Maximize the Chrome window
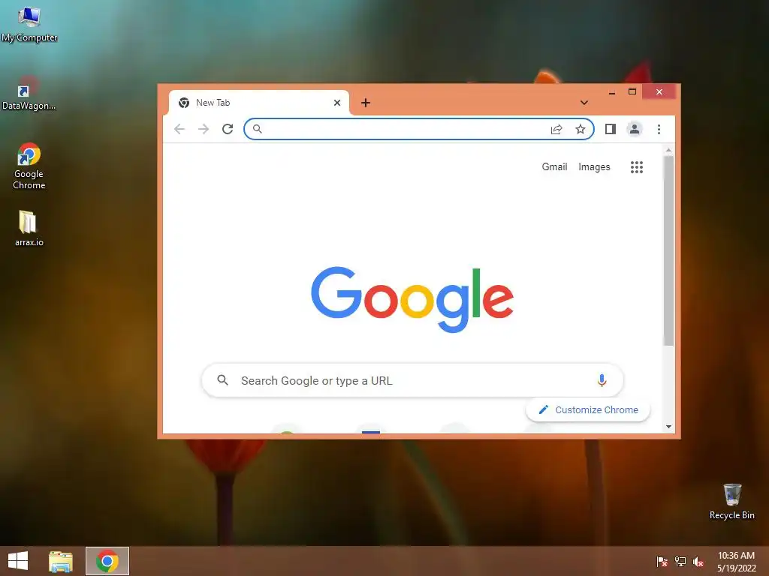This screenshot has height=576, width=769. coord(632,92)
